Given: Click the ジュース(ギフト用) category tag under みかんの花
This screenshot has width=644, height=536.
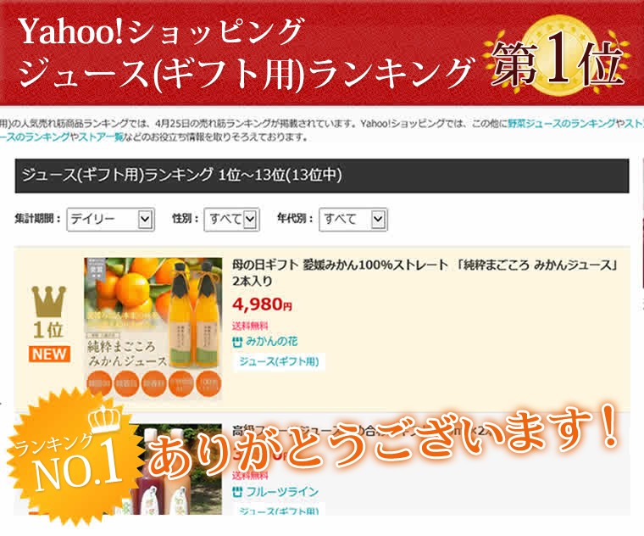Looking at the screenshot, I should pyautogui.click(x=278, y=361).
